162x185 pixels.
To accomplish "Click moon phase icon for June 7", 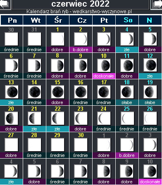I will pyautogui.click(x=34, y=66).
